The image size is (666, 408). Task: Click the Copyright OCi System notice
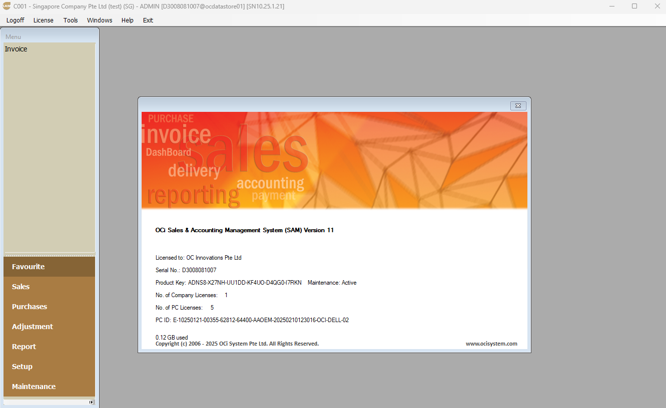[x=237, y=344]
